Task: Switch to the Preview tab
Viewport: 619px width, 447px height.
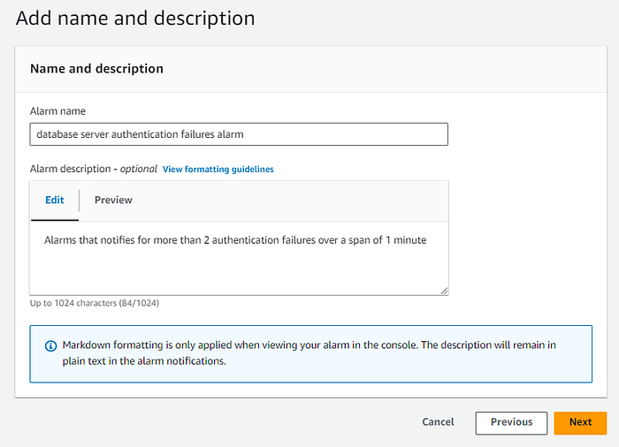Action: tap(113, 200)
